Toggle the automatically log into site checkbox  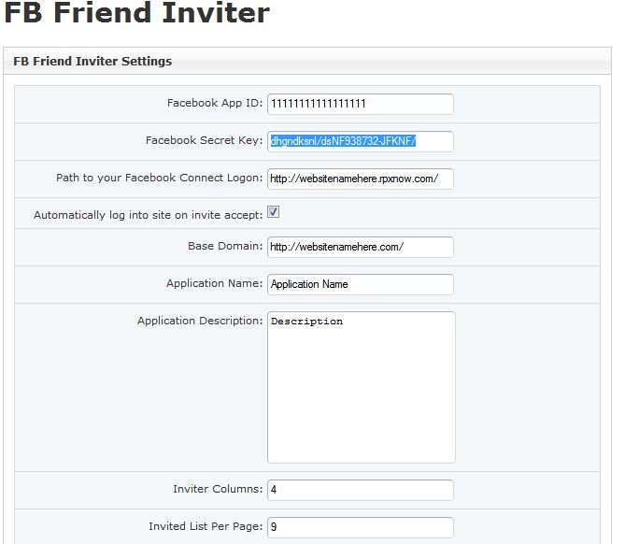click(274, 212)
